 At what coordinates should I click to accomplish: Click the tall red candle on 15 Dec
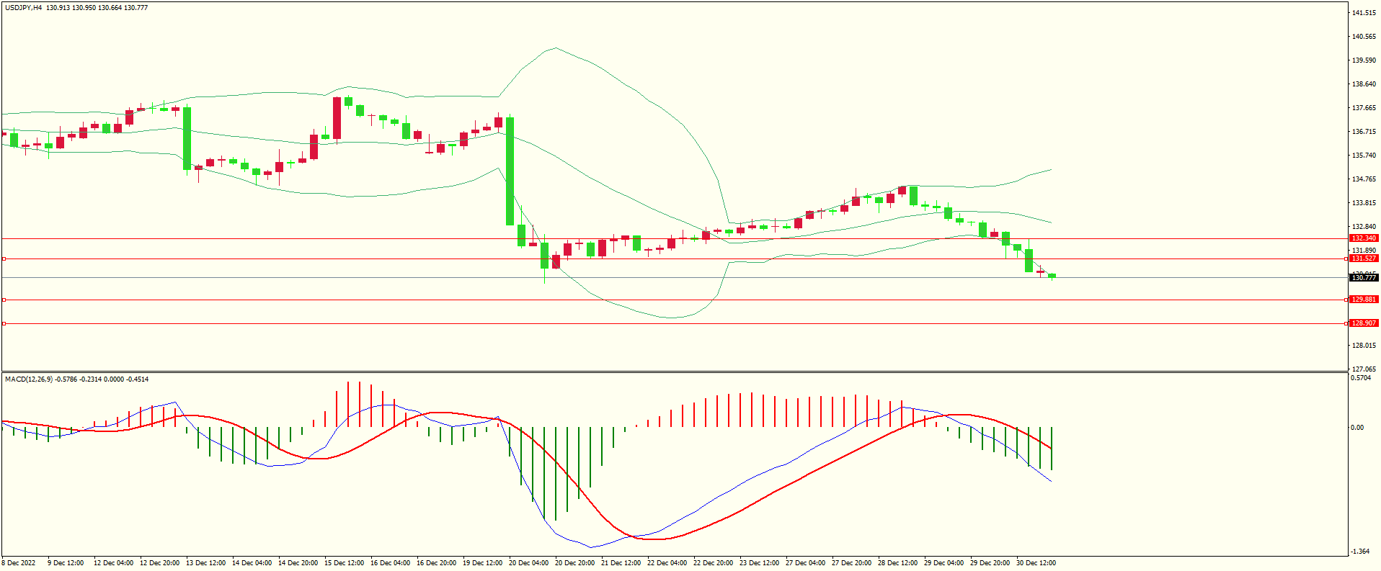click(337, 118)
